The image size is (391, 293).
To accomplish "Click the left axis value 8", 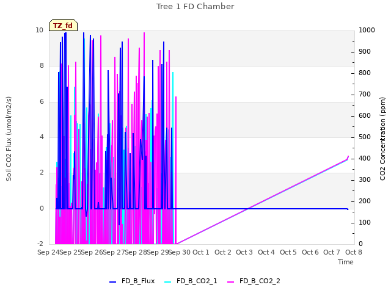I will tap(42, 65).
